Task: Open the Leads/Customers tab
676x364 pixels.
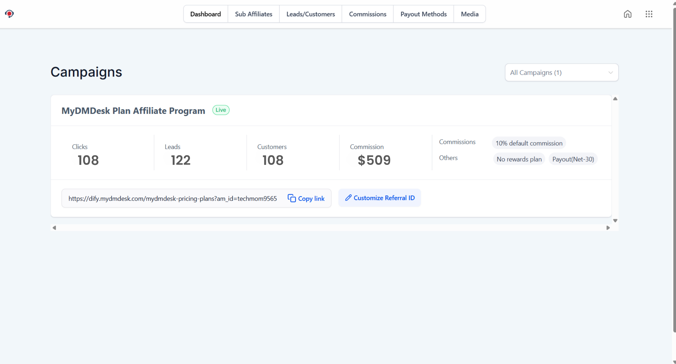Action: coord(310,14)
